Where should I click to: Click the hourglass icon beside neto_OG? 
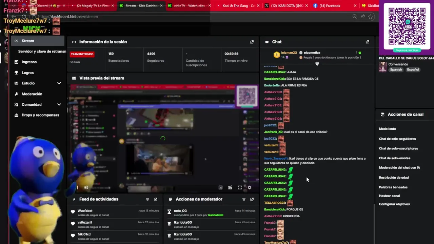[169, 212]
